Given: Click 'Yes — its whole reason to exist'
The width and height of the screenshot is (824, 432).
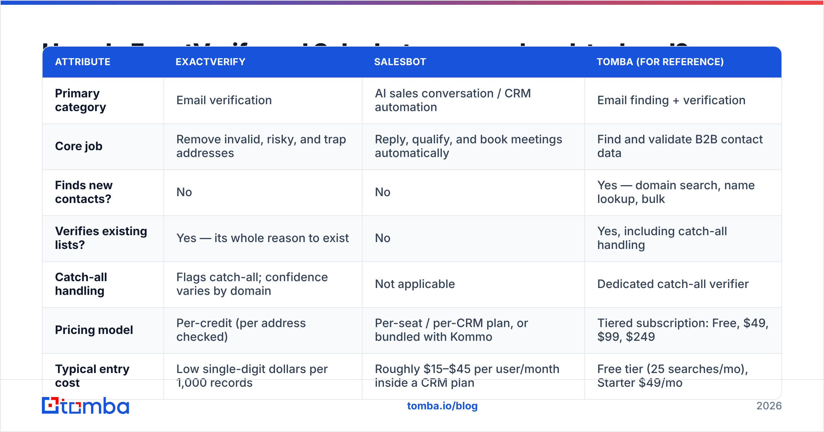Looking at the screenshot, I should [x=262, y=238].
